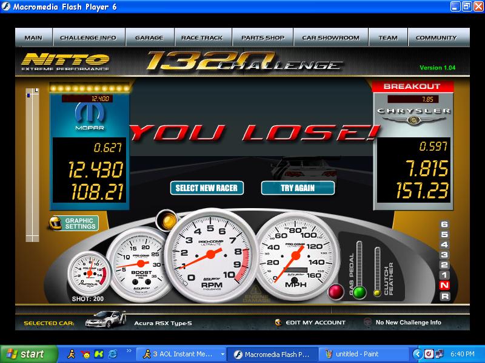Launch AIM running-man quick launch icon
The image size is (485, 363).
pyautogui.click(x=71, y=354)
